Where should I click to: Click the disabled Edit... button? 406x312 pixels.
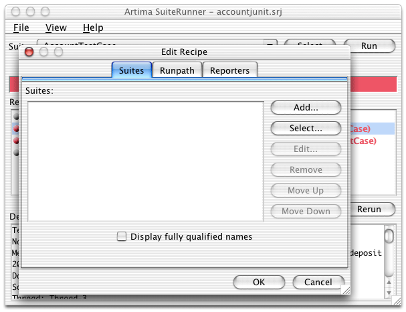[306, 149]
